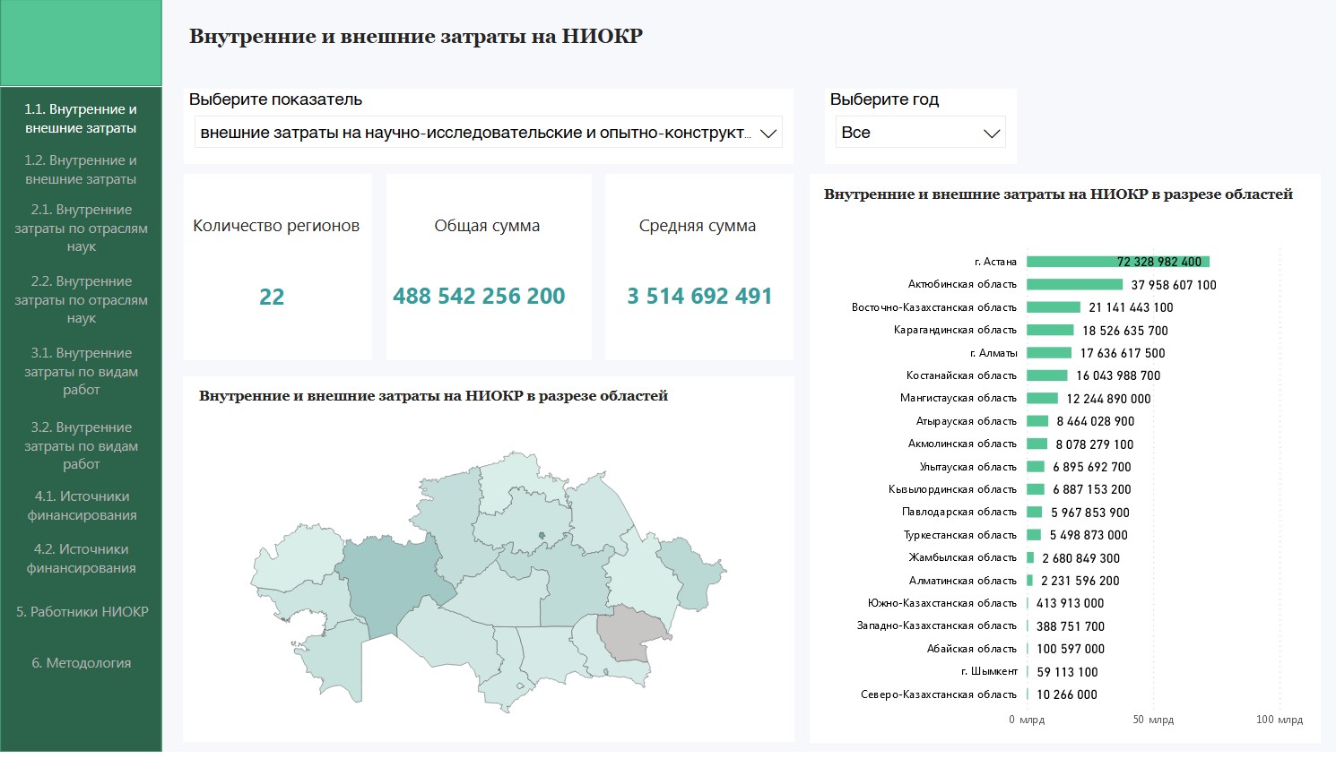
Task: Click the Восточно-Казахстанская область bar
Action: [x=1053, y=307]
